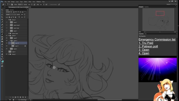
Task: Switch to the Info tab
Action: click(x=145, y=34)
